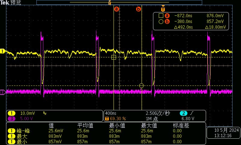Select the yellow channel 1 ground indicator

click(3, 51)
